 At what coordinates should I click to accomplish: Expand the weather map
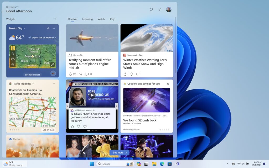point(53,65)
